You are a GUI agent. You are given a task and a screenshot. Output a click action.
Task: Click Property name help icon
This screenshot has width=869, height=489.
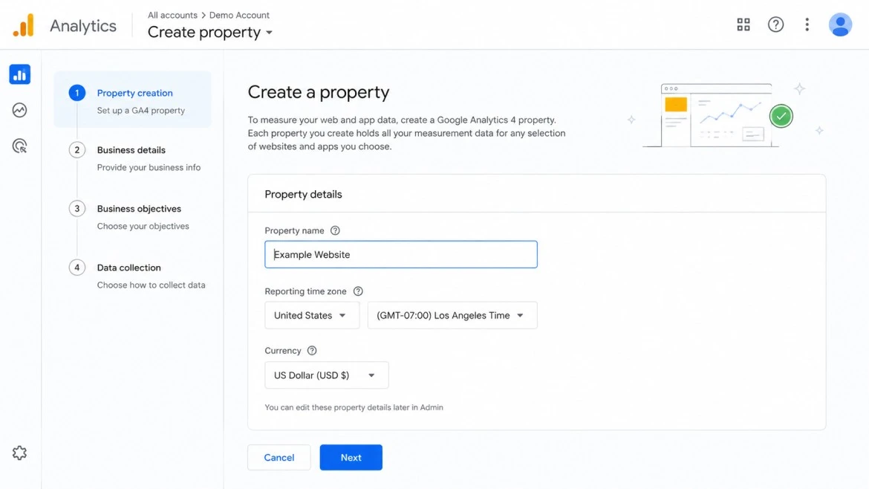pos(335,230)
